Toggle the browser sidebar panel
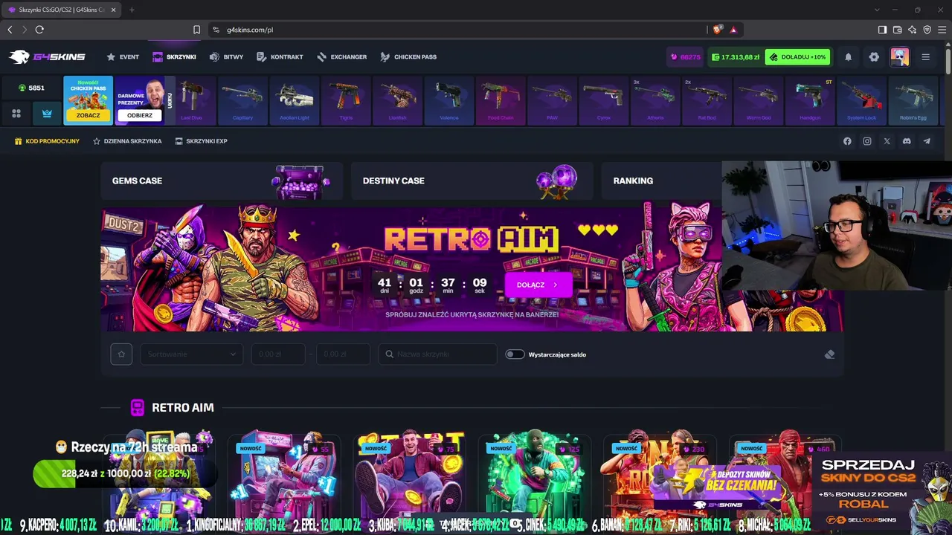Screen dimensions: 952x535 pos(882,30)
